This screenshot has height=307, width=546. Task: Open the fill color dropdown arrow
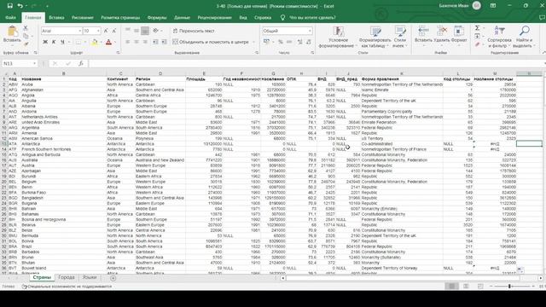[x=101, y=43]
